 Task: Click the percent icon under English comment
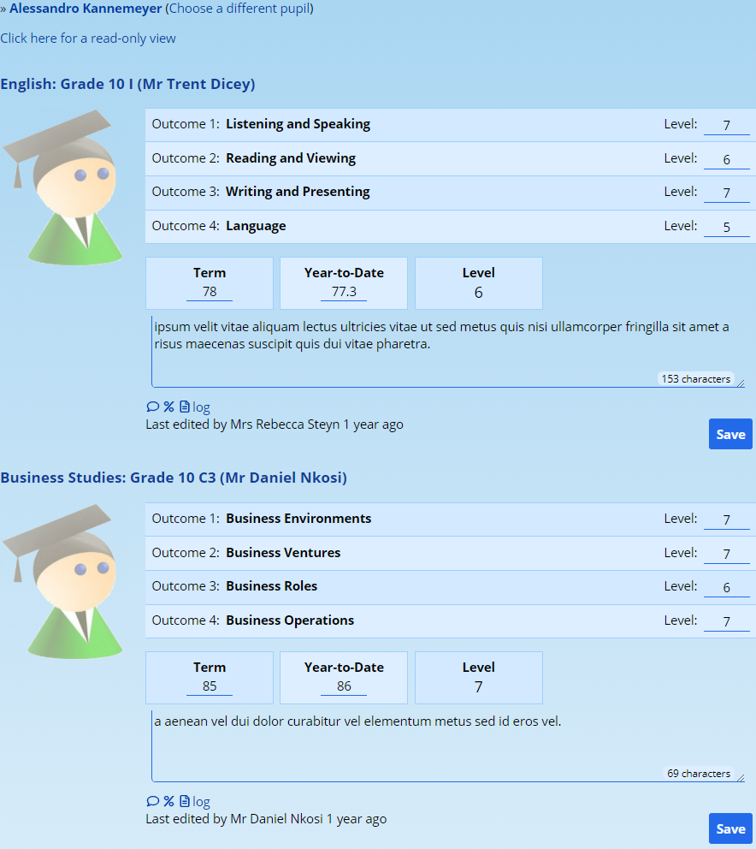[x=168, y=407]
